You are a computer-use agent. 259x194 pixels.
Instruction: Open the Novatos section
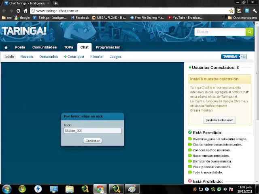[27, 57]
